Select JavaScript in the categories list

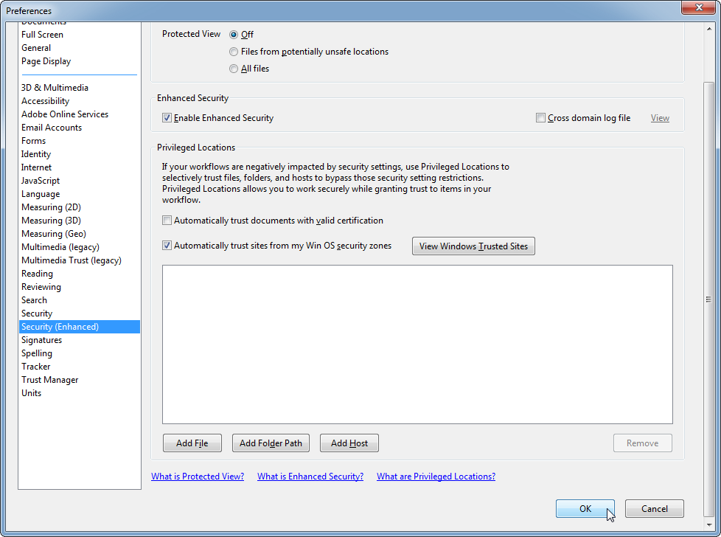[x=41, y=181]
